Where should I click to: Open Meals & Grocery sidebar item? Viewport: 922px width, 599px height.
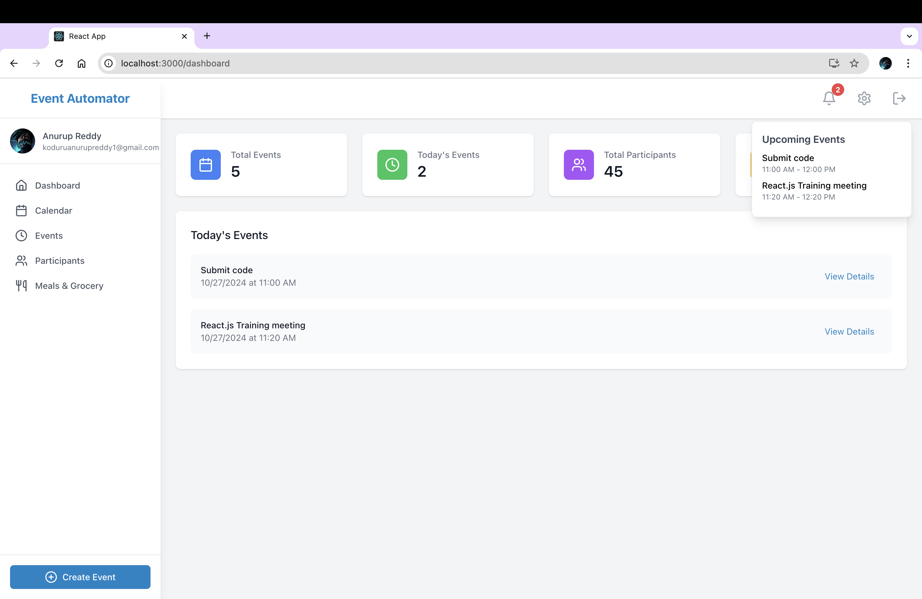(69, 286)
